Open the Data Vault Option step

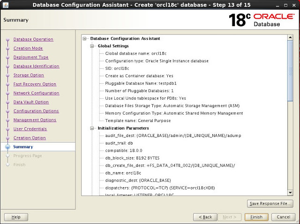[31, 102]
